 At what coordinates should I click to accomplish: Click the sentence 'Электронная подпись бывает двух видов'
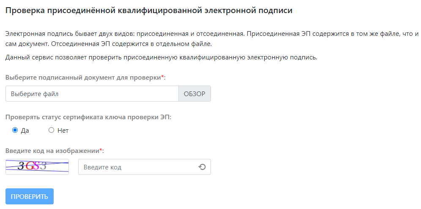tap(122, 34)
